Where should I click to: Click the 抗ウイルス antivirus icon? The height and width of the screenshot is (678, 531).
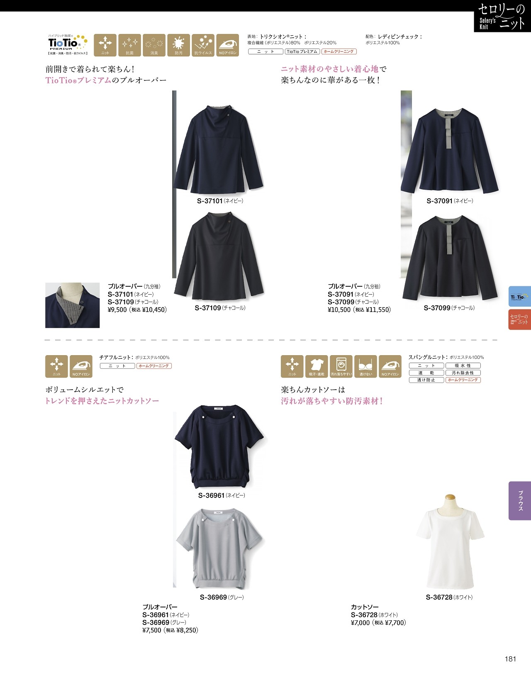tap(203, 45)
